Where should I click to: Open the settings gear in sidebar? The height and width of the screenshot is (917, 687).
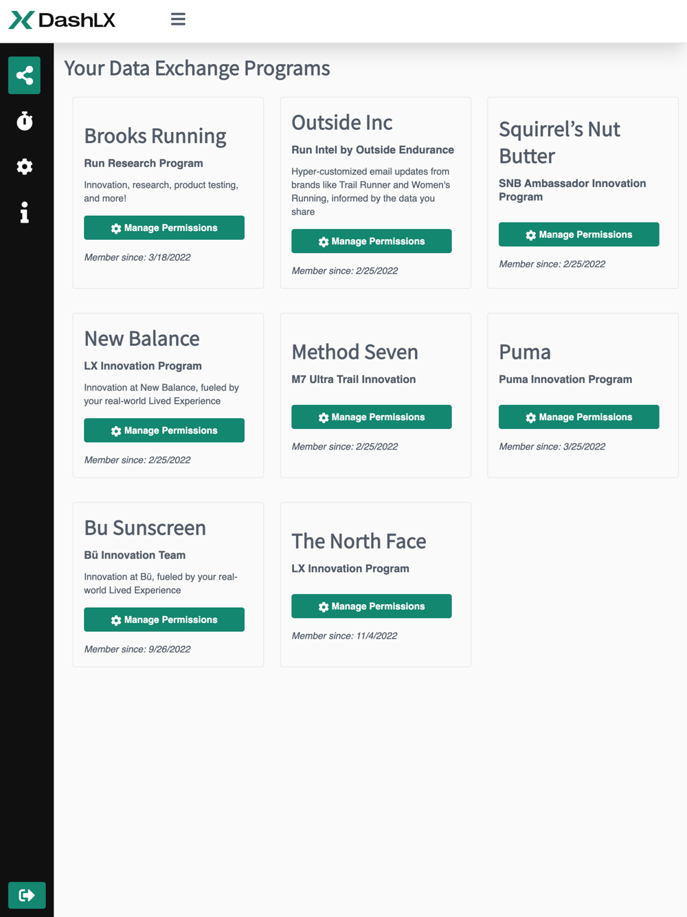(25, 166)
